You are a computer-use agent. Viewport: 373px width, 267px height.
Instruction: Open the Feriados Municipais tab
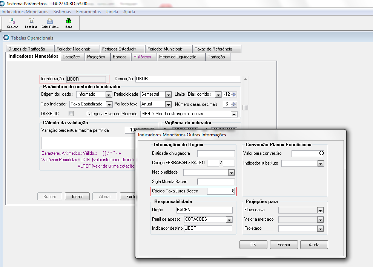pyautogui.click(x=169, y=49)
